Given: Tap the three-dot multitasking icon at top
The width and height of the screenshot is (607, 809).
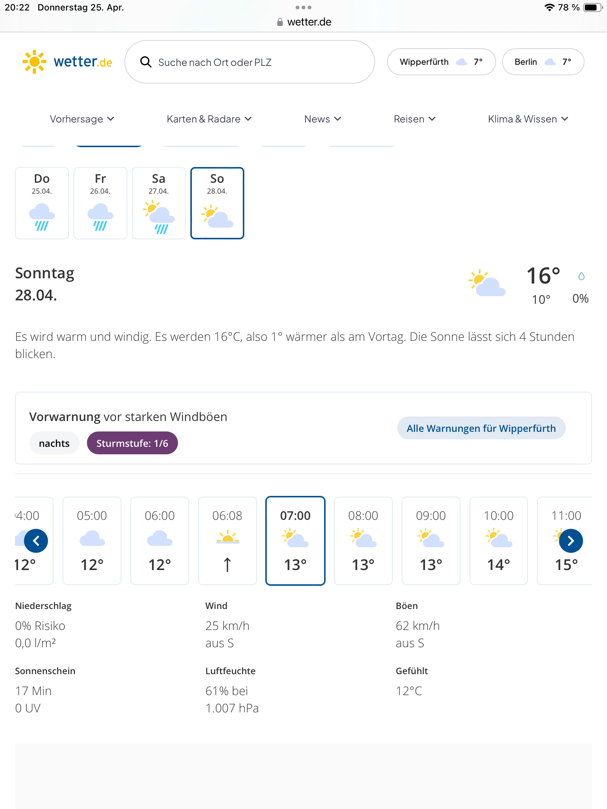Looking at the screenshot, I should click(303, 7).
